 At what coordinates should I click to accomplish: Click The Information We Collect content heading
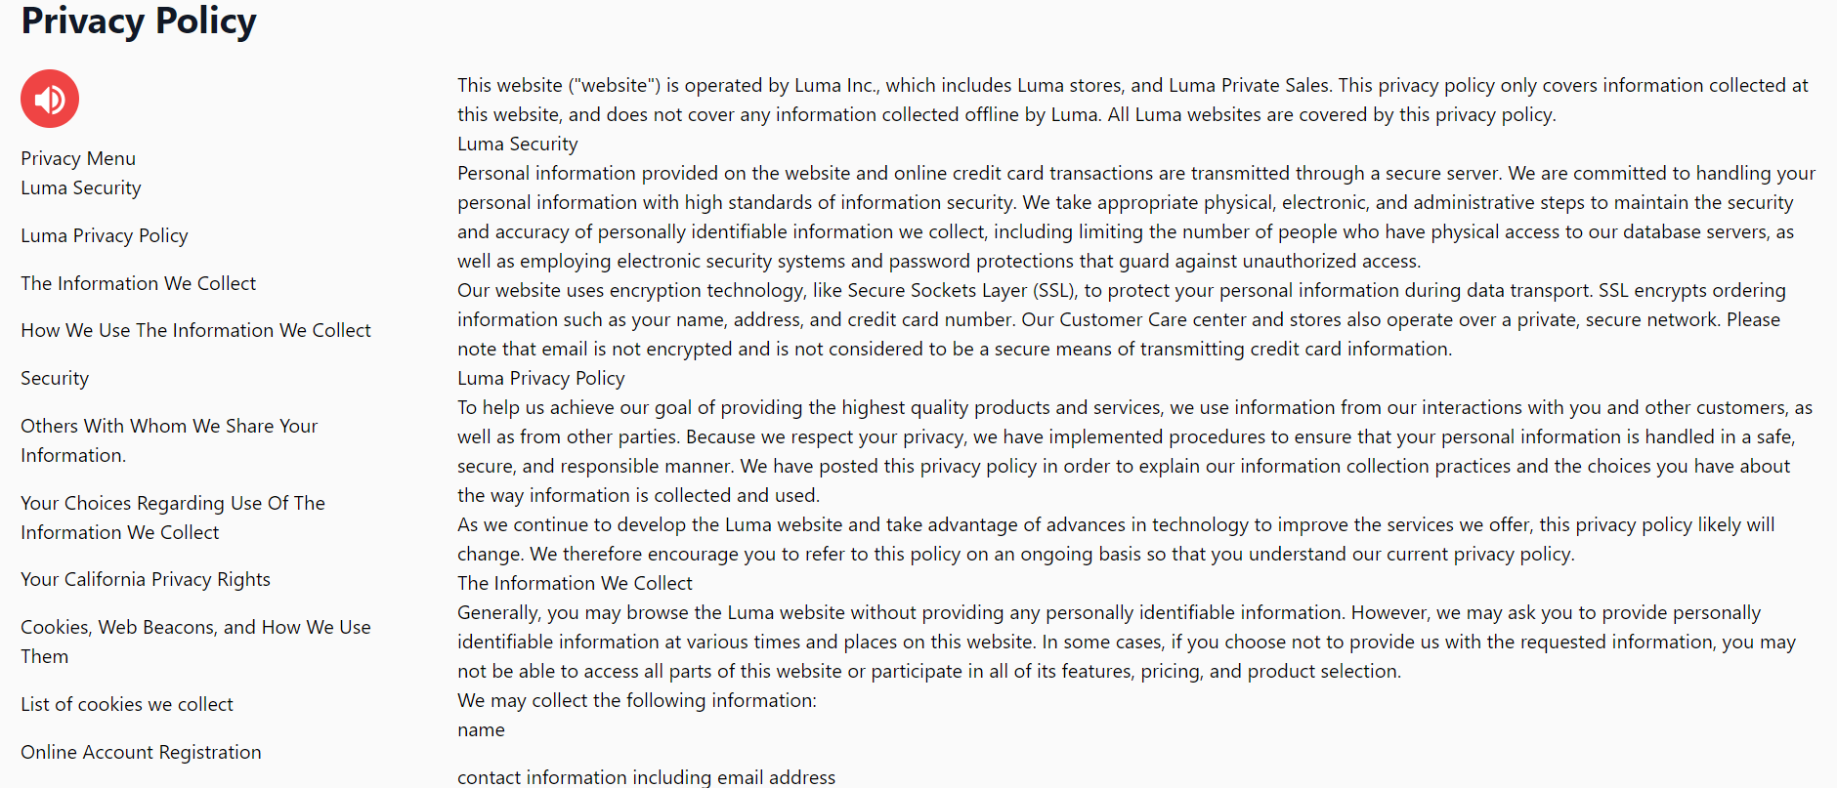tap(575, 583)
